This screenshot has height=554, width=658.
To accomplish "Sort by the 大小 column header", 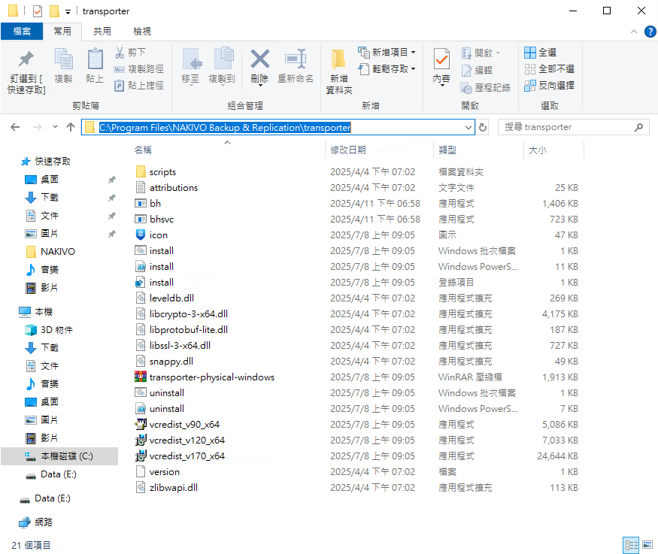I will click(538, 150).
